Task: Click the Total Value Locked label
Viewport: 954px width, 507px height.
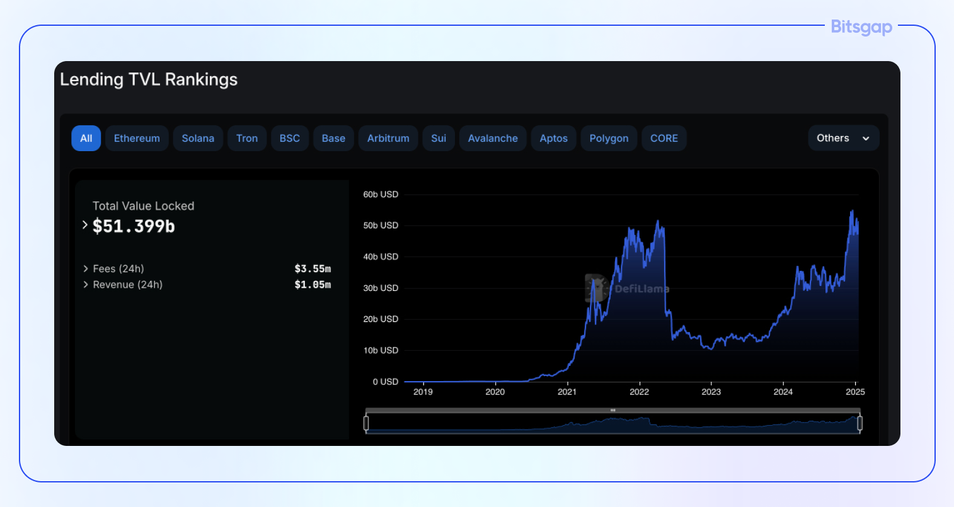Action: tap(144, 206)
